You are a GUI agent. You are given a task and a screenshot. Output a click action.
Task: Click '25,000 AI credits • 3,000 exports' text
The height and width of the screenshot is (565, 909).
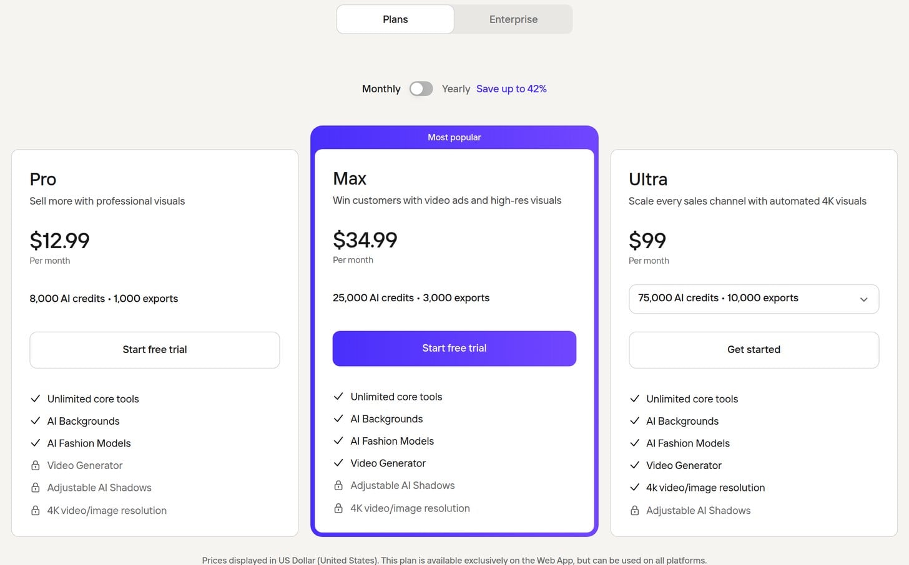411,298
